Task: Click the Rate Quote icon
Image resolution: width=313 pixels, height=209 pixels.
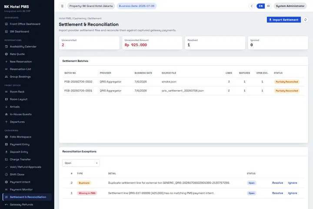Action: coord(7,54)
